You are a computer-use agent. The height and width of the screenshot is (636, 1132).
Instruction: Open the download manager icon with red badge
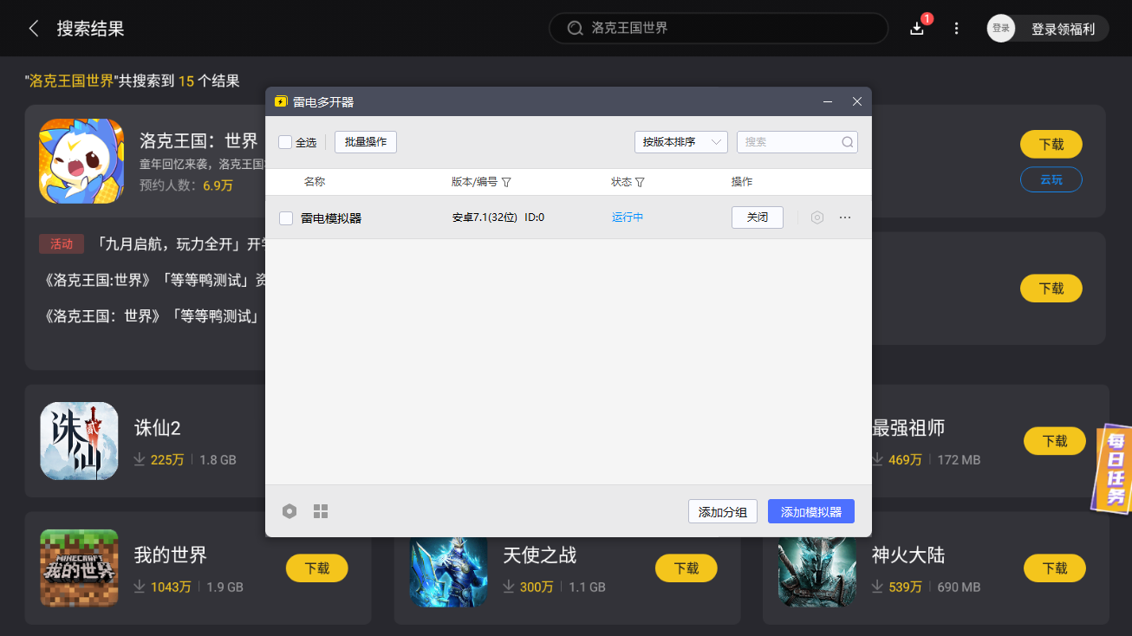point(917,28)
